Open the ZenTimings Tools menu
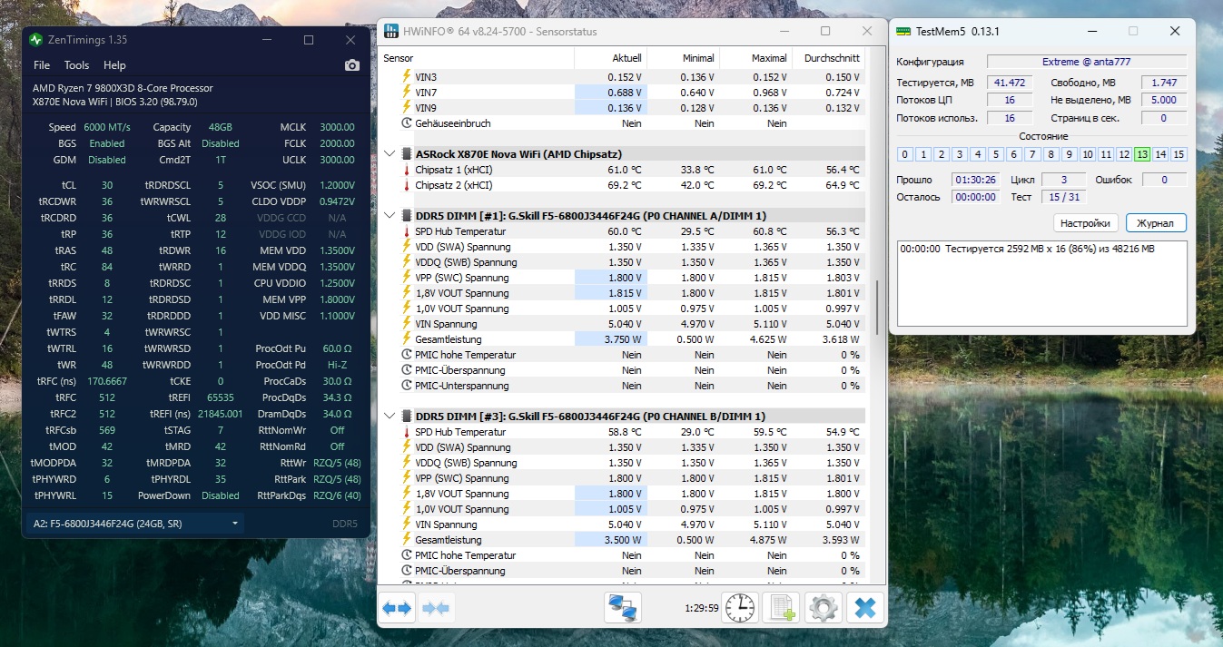Screen dimensions: 1223x647 pos(76,65)
